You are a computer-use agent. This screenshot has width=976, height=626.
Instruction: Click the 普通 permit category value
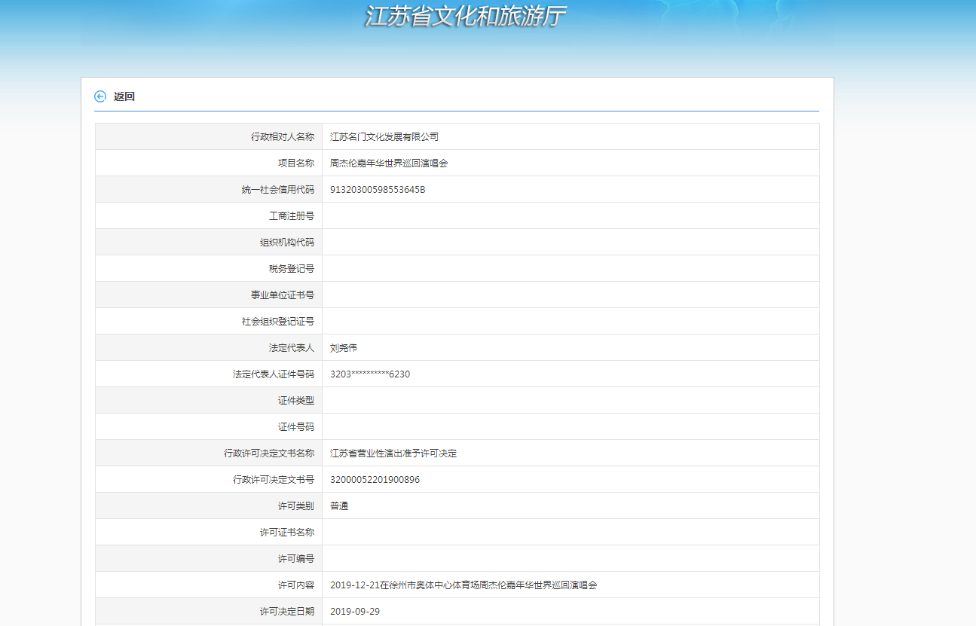coord(339,506)
